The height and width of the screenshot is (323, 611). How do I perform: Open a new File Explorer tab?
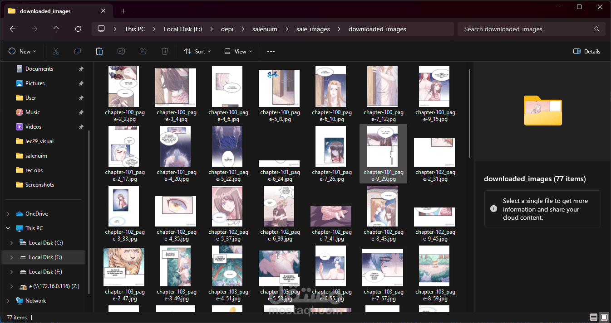click(123, 11)
